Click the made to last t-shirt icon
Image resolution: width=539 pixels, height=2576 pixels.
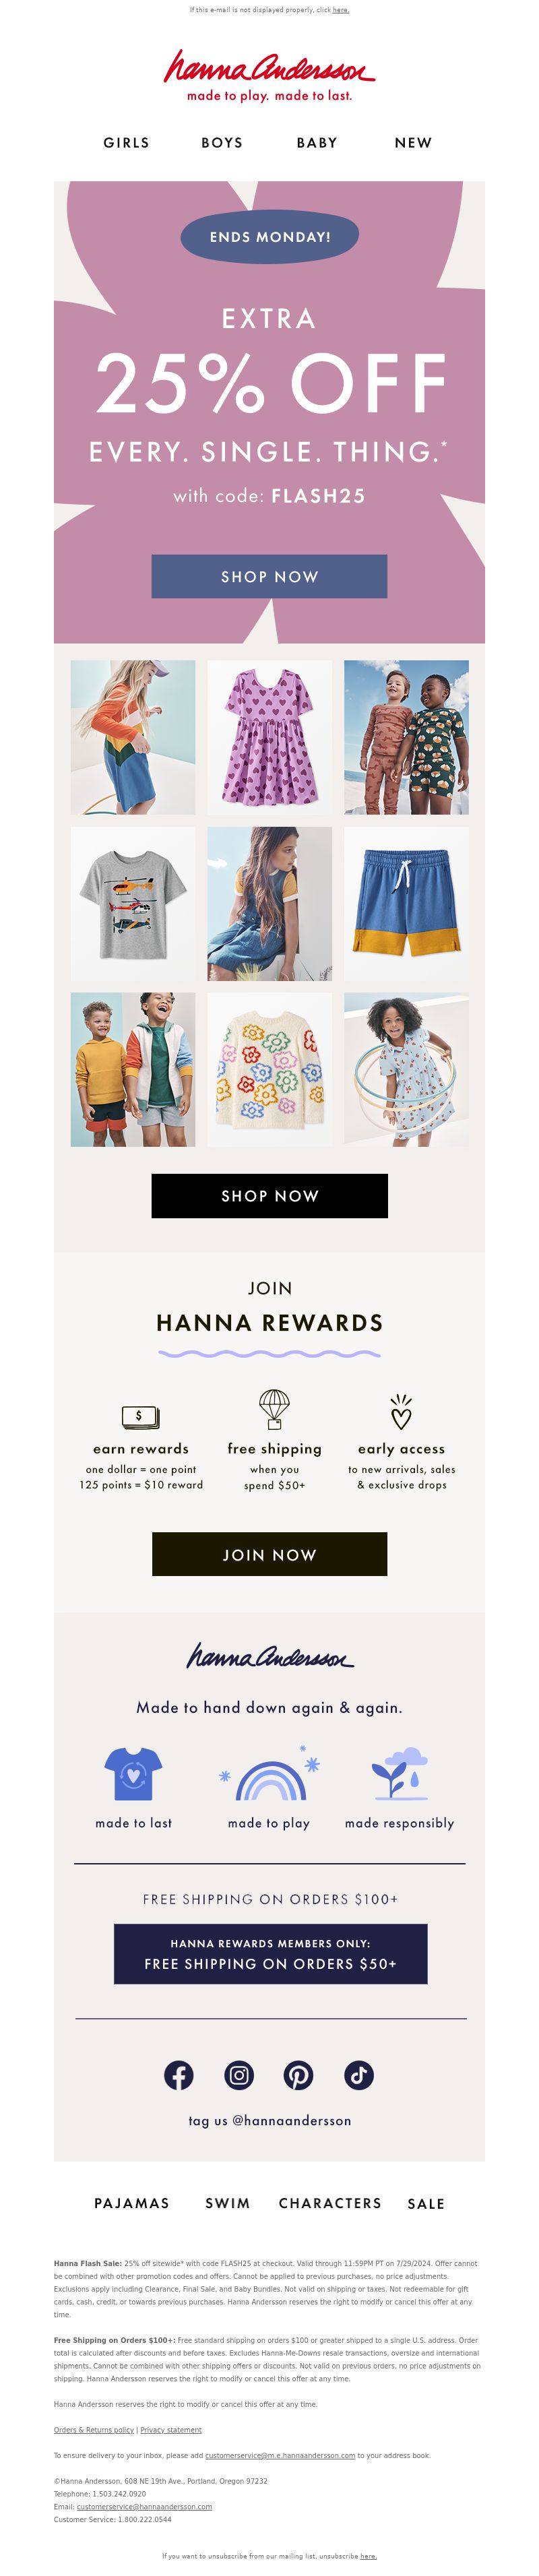133,1774
